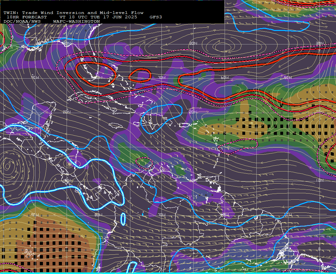336x274 pixels.
Task: Click the spiral vortex symbol off Nicaragua's coast
Action: point(69,164)
